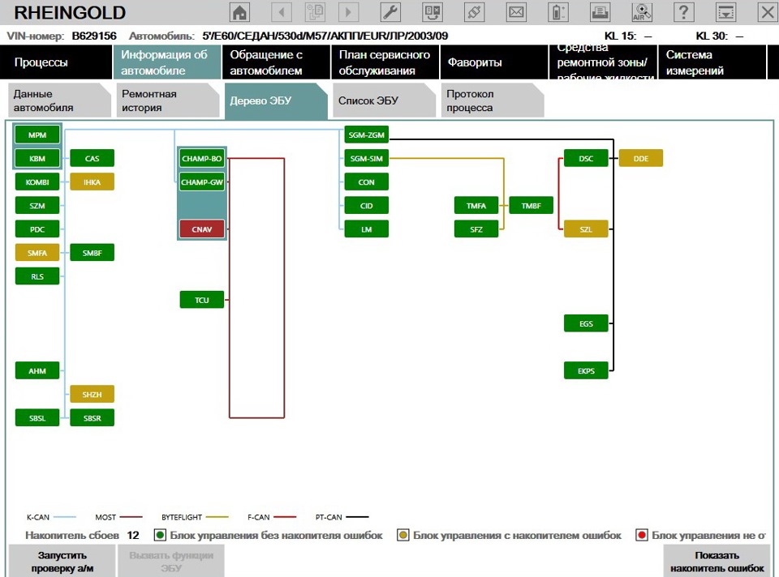Screen dimensions: 779x577
Task: Select the yellow IHKA control unit
Action: [92, 182]
